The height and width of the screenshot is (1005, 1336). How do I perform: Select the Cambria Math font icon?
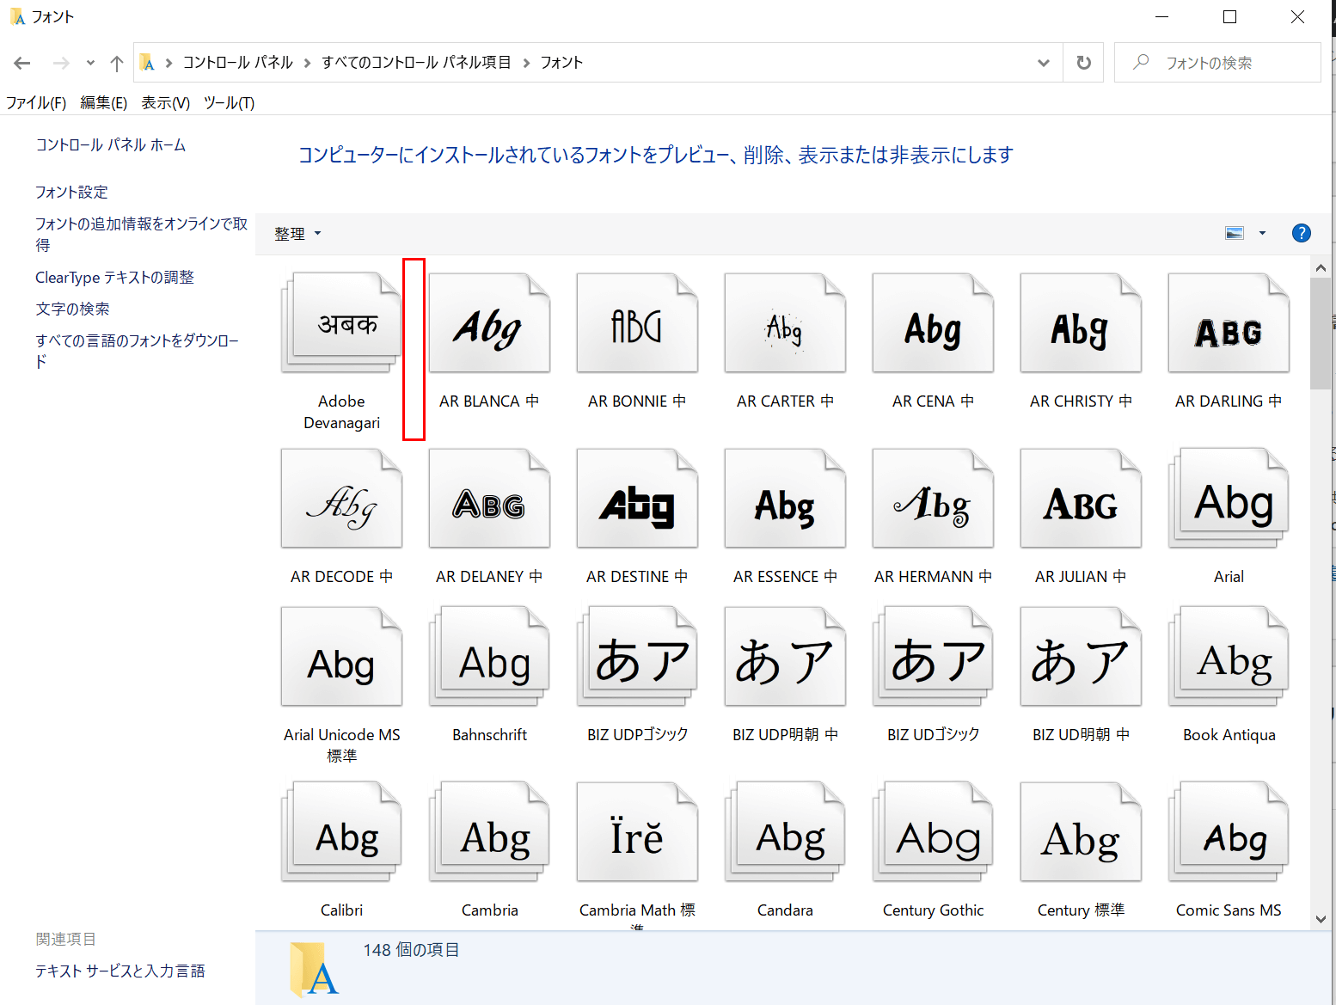[637, 832]
